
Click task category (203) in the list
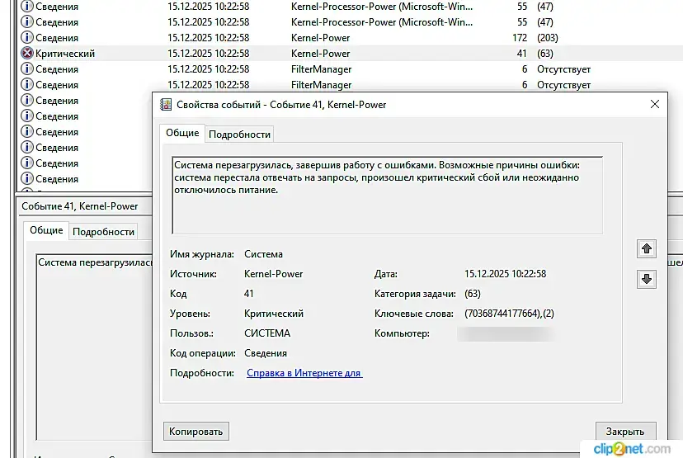(x=548, y=38)
